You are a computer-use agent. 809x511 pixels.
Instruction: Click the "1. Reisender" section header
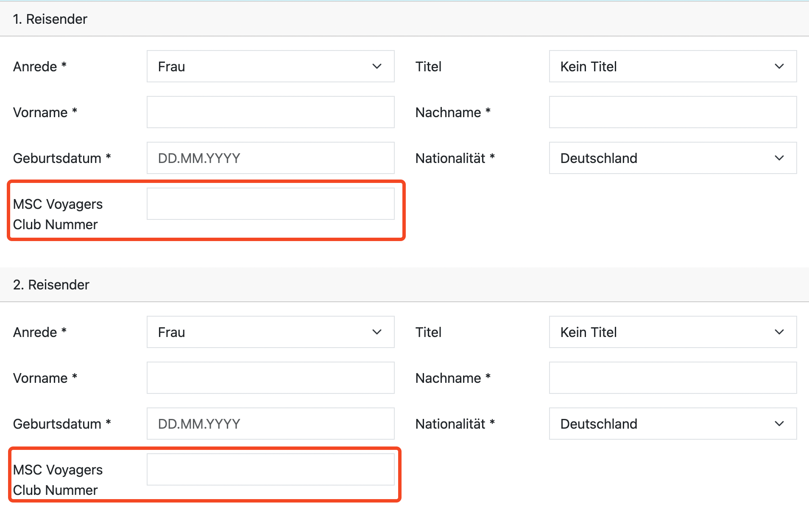click(50, 19)
